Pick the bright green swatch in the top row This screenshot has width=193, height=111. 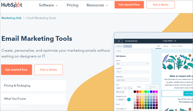coord(146,92)
